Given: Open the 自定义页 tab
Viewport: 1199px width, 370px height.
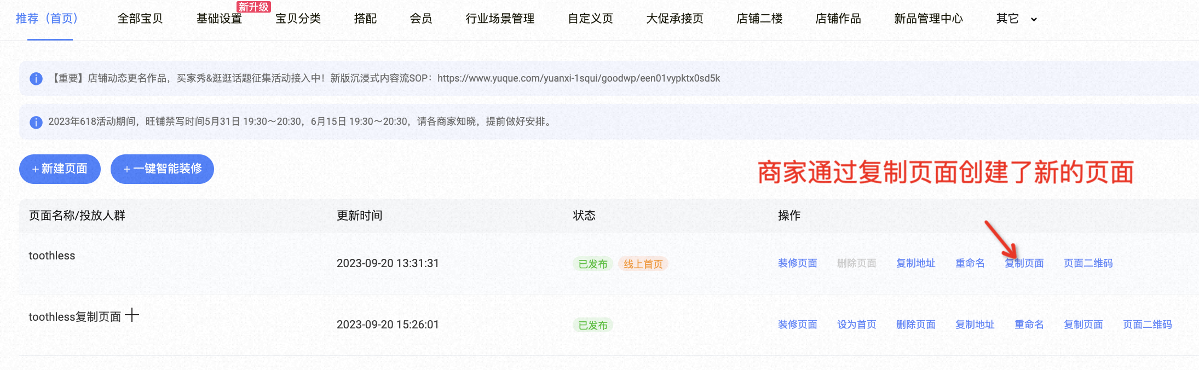Looking at the screenshot, I should [x=590, y=19].
